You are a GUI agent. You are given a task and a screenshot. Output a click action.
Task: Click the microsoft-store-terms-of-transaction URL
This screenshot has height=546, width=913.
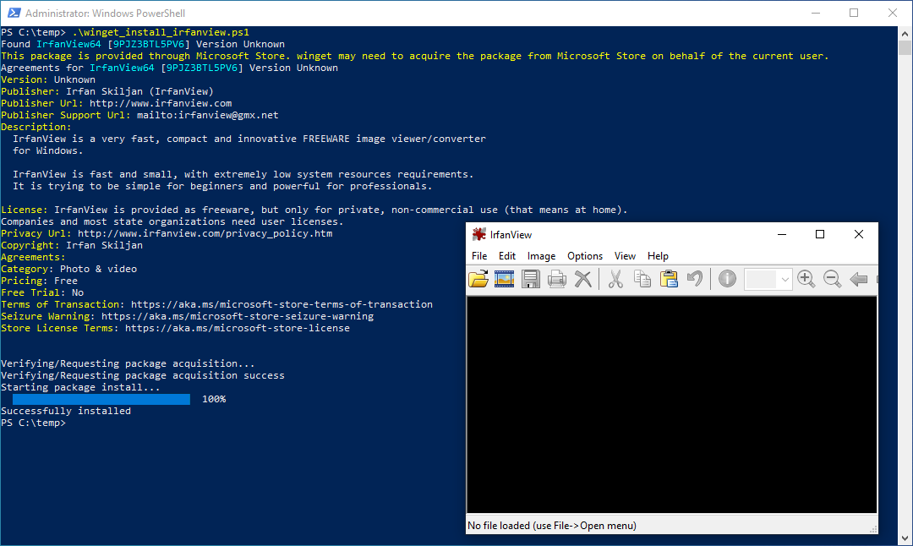tap(282, 304)
